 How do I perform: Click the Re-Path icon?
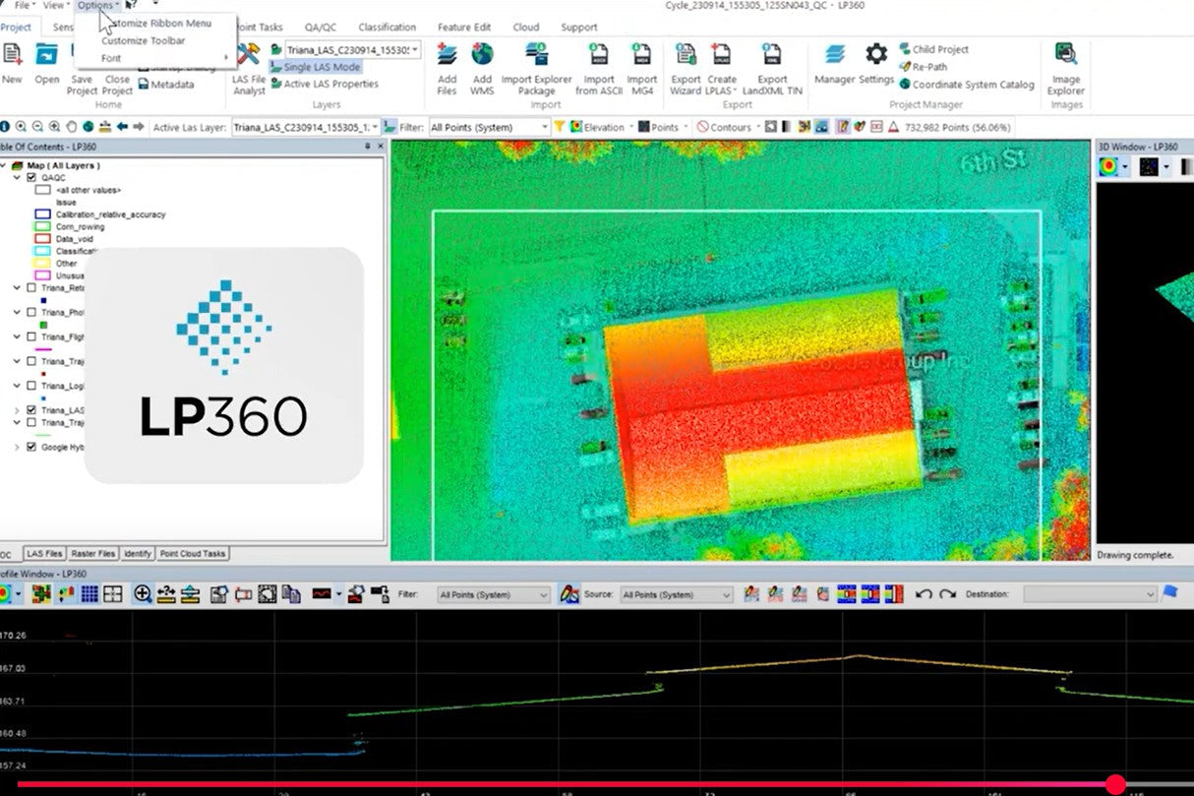905,67
